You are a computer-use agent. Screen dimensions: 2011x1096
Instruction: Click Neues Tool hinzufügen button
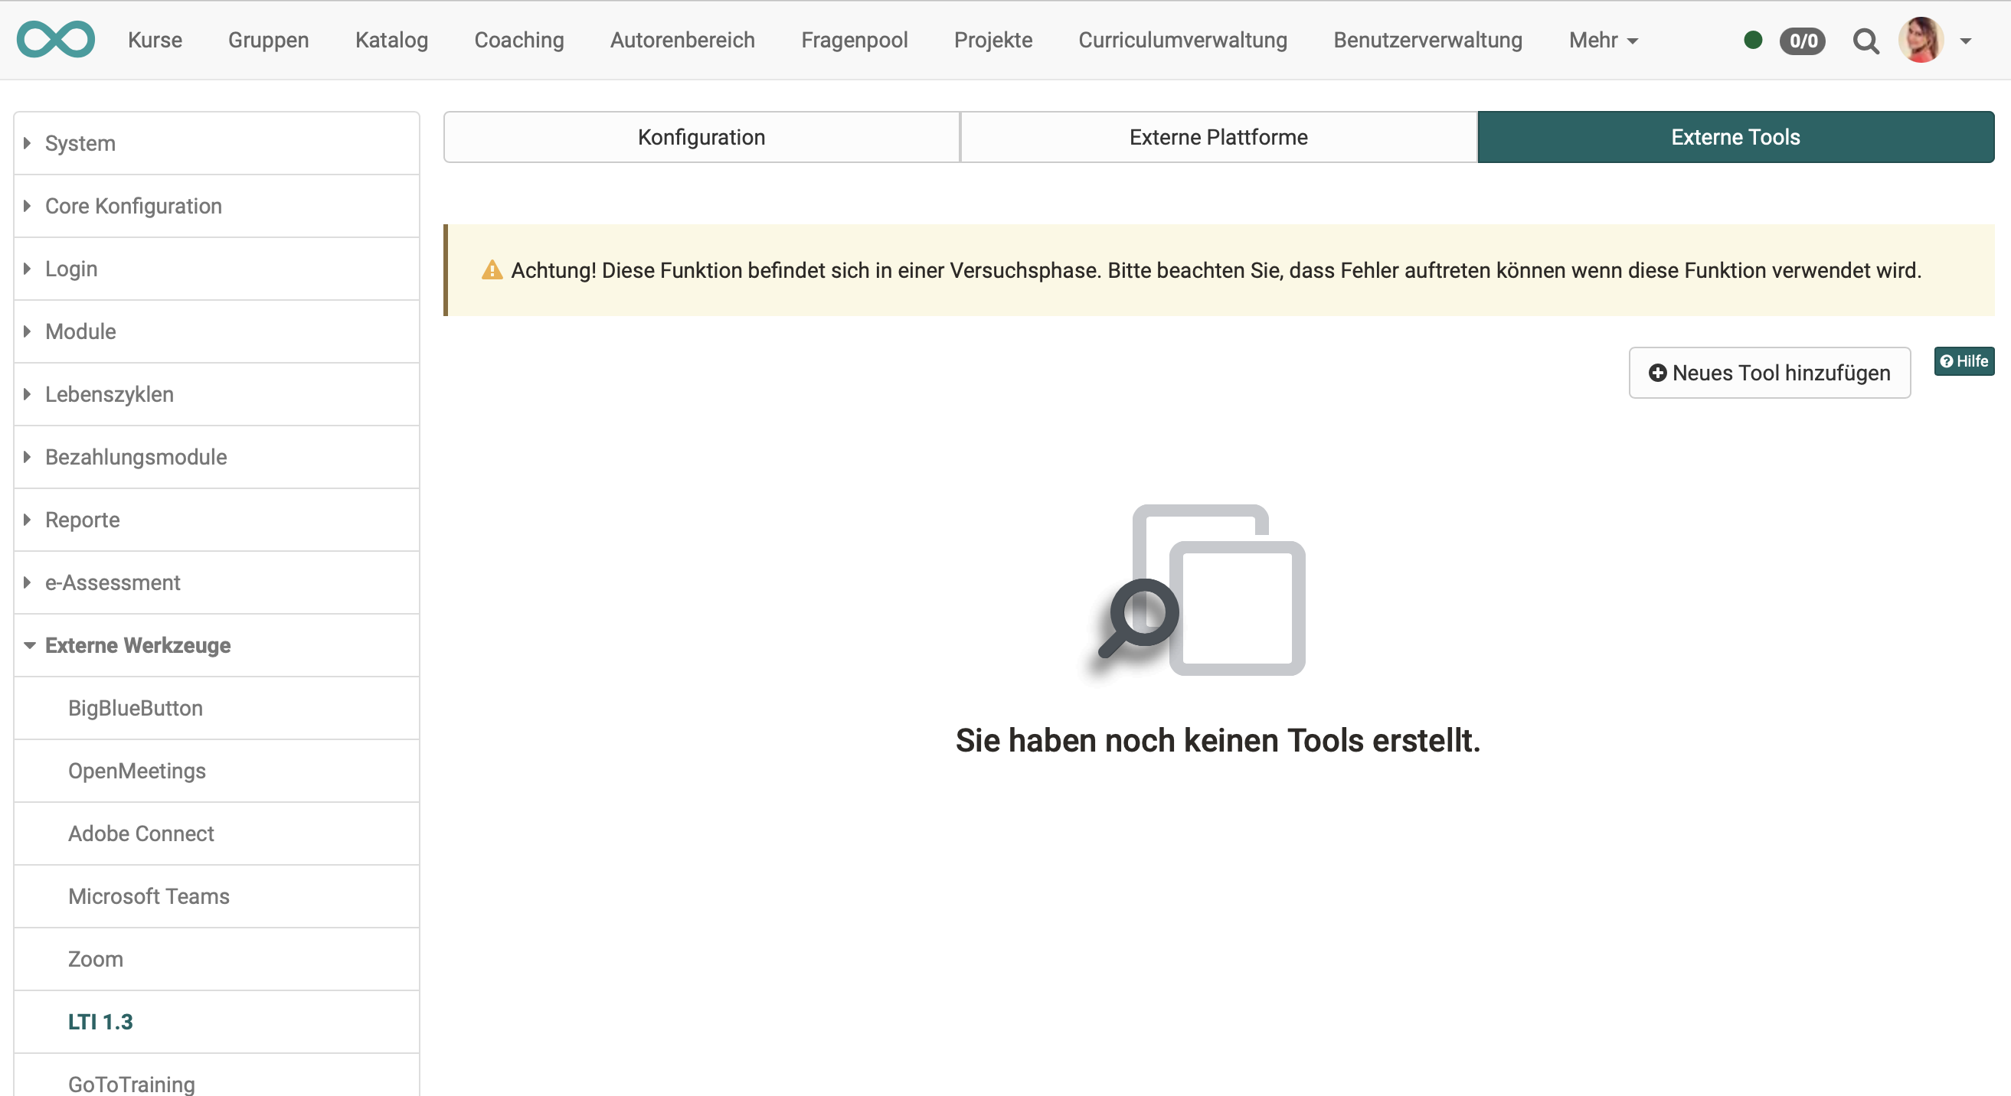[1769, 373]
